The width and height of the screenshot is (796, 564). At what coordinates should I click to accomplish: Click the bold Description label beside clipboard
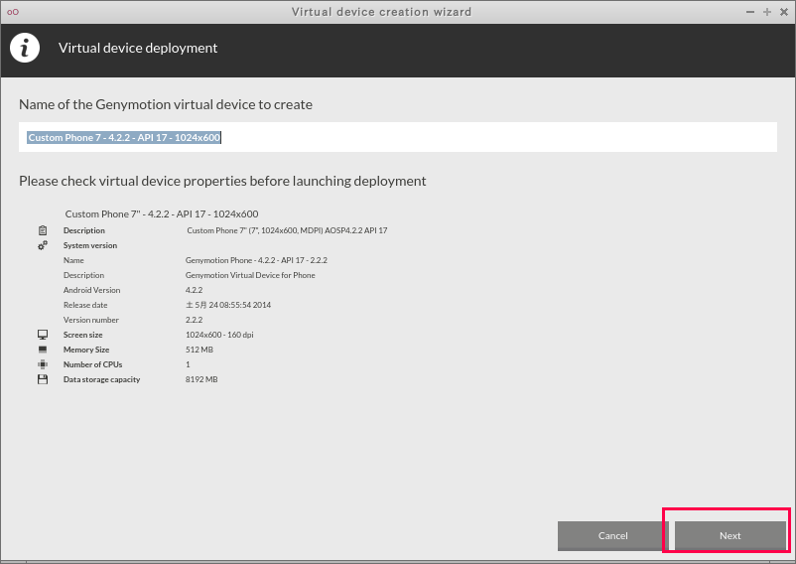coord(84,230)
